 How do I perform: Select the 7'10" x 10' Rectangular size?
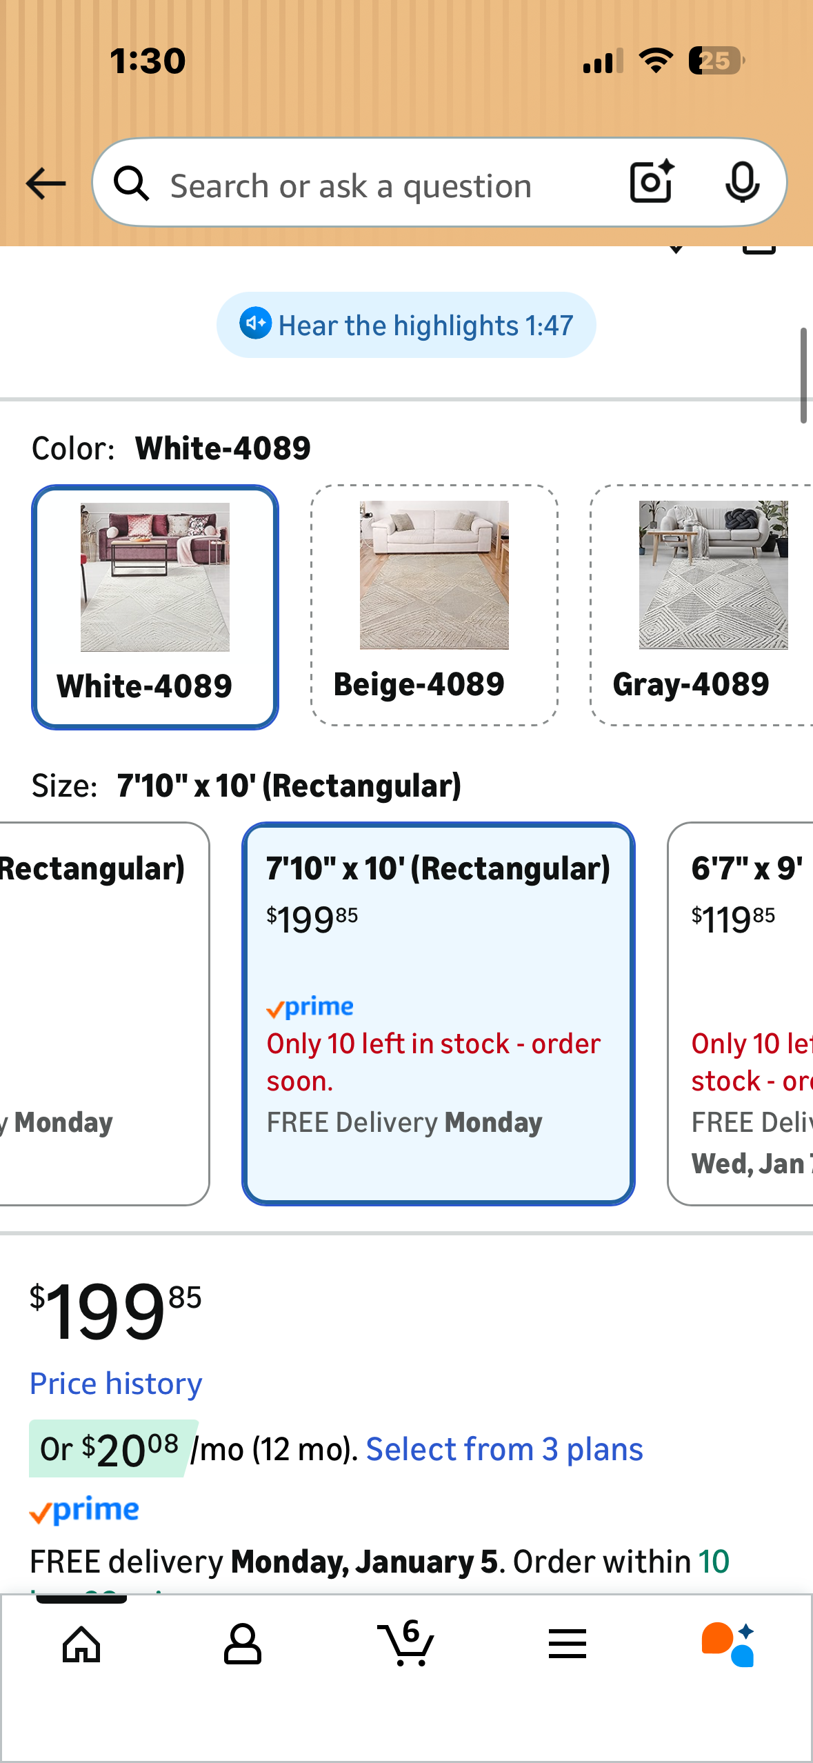pyautogui.click(x=438, y=1013)
